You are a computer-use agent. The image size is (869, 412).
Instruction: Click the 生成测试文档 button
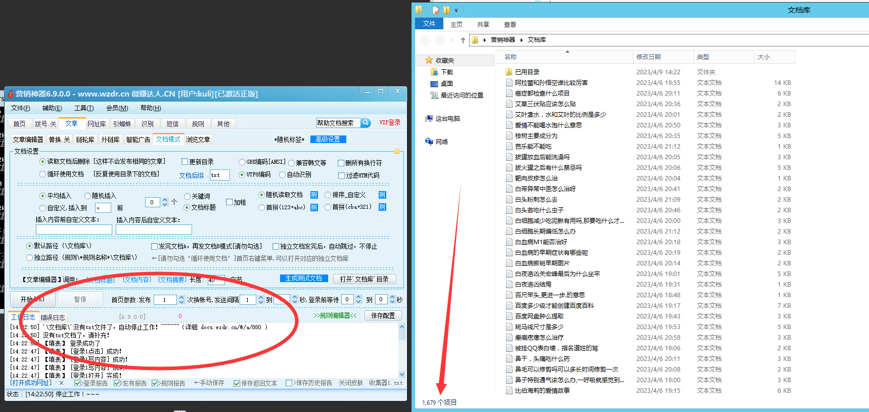[x=304, y=279]
